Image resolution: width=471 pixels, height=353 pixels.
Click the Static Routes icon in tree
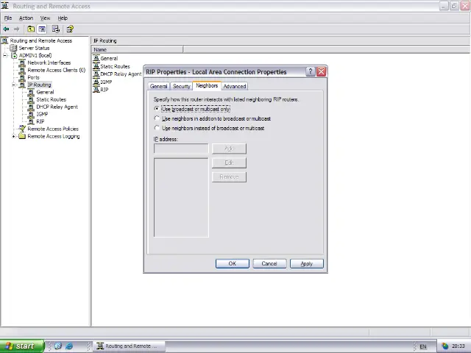coord(31,100)
